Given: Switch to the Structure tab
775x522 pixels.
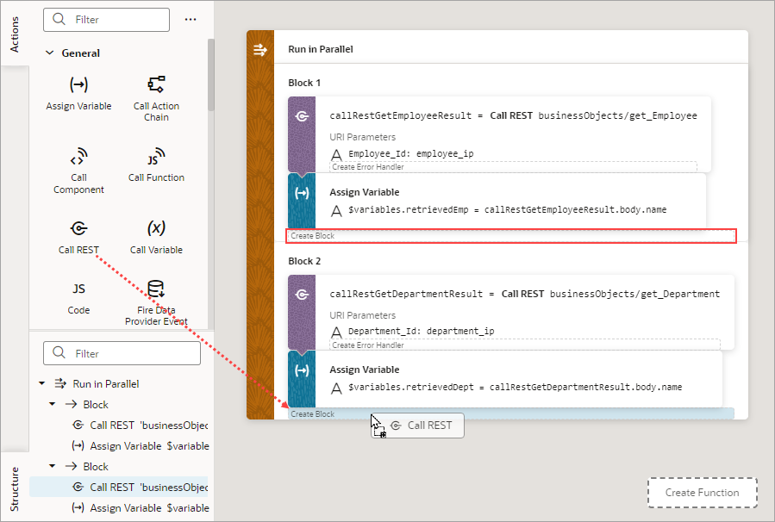Looking at the screenshot, I should pyautogui.click(x=14, y=490).
